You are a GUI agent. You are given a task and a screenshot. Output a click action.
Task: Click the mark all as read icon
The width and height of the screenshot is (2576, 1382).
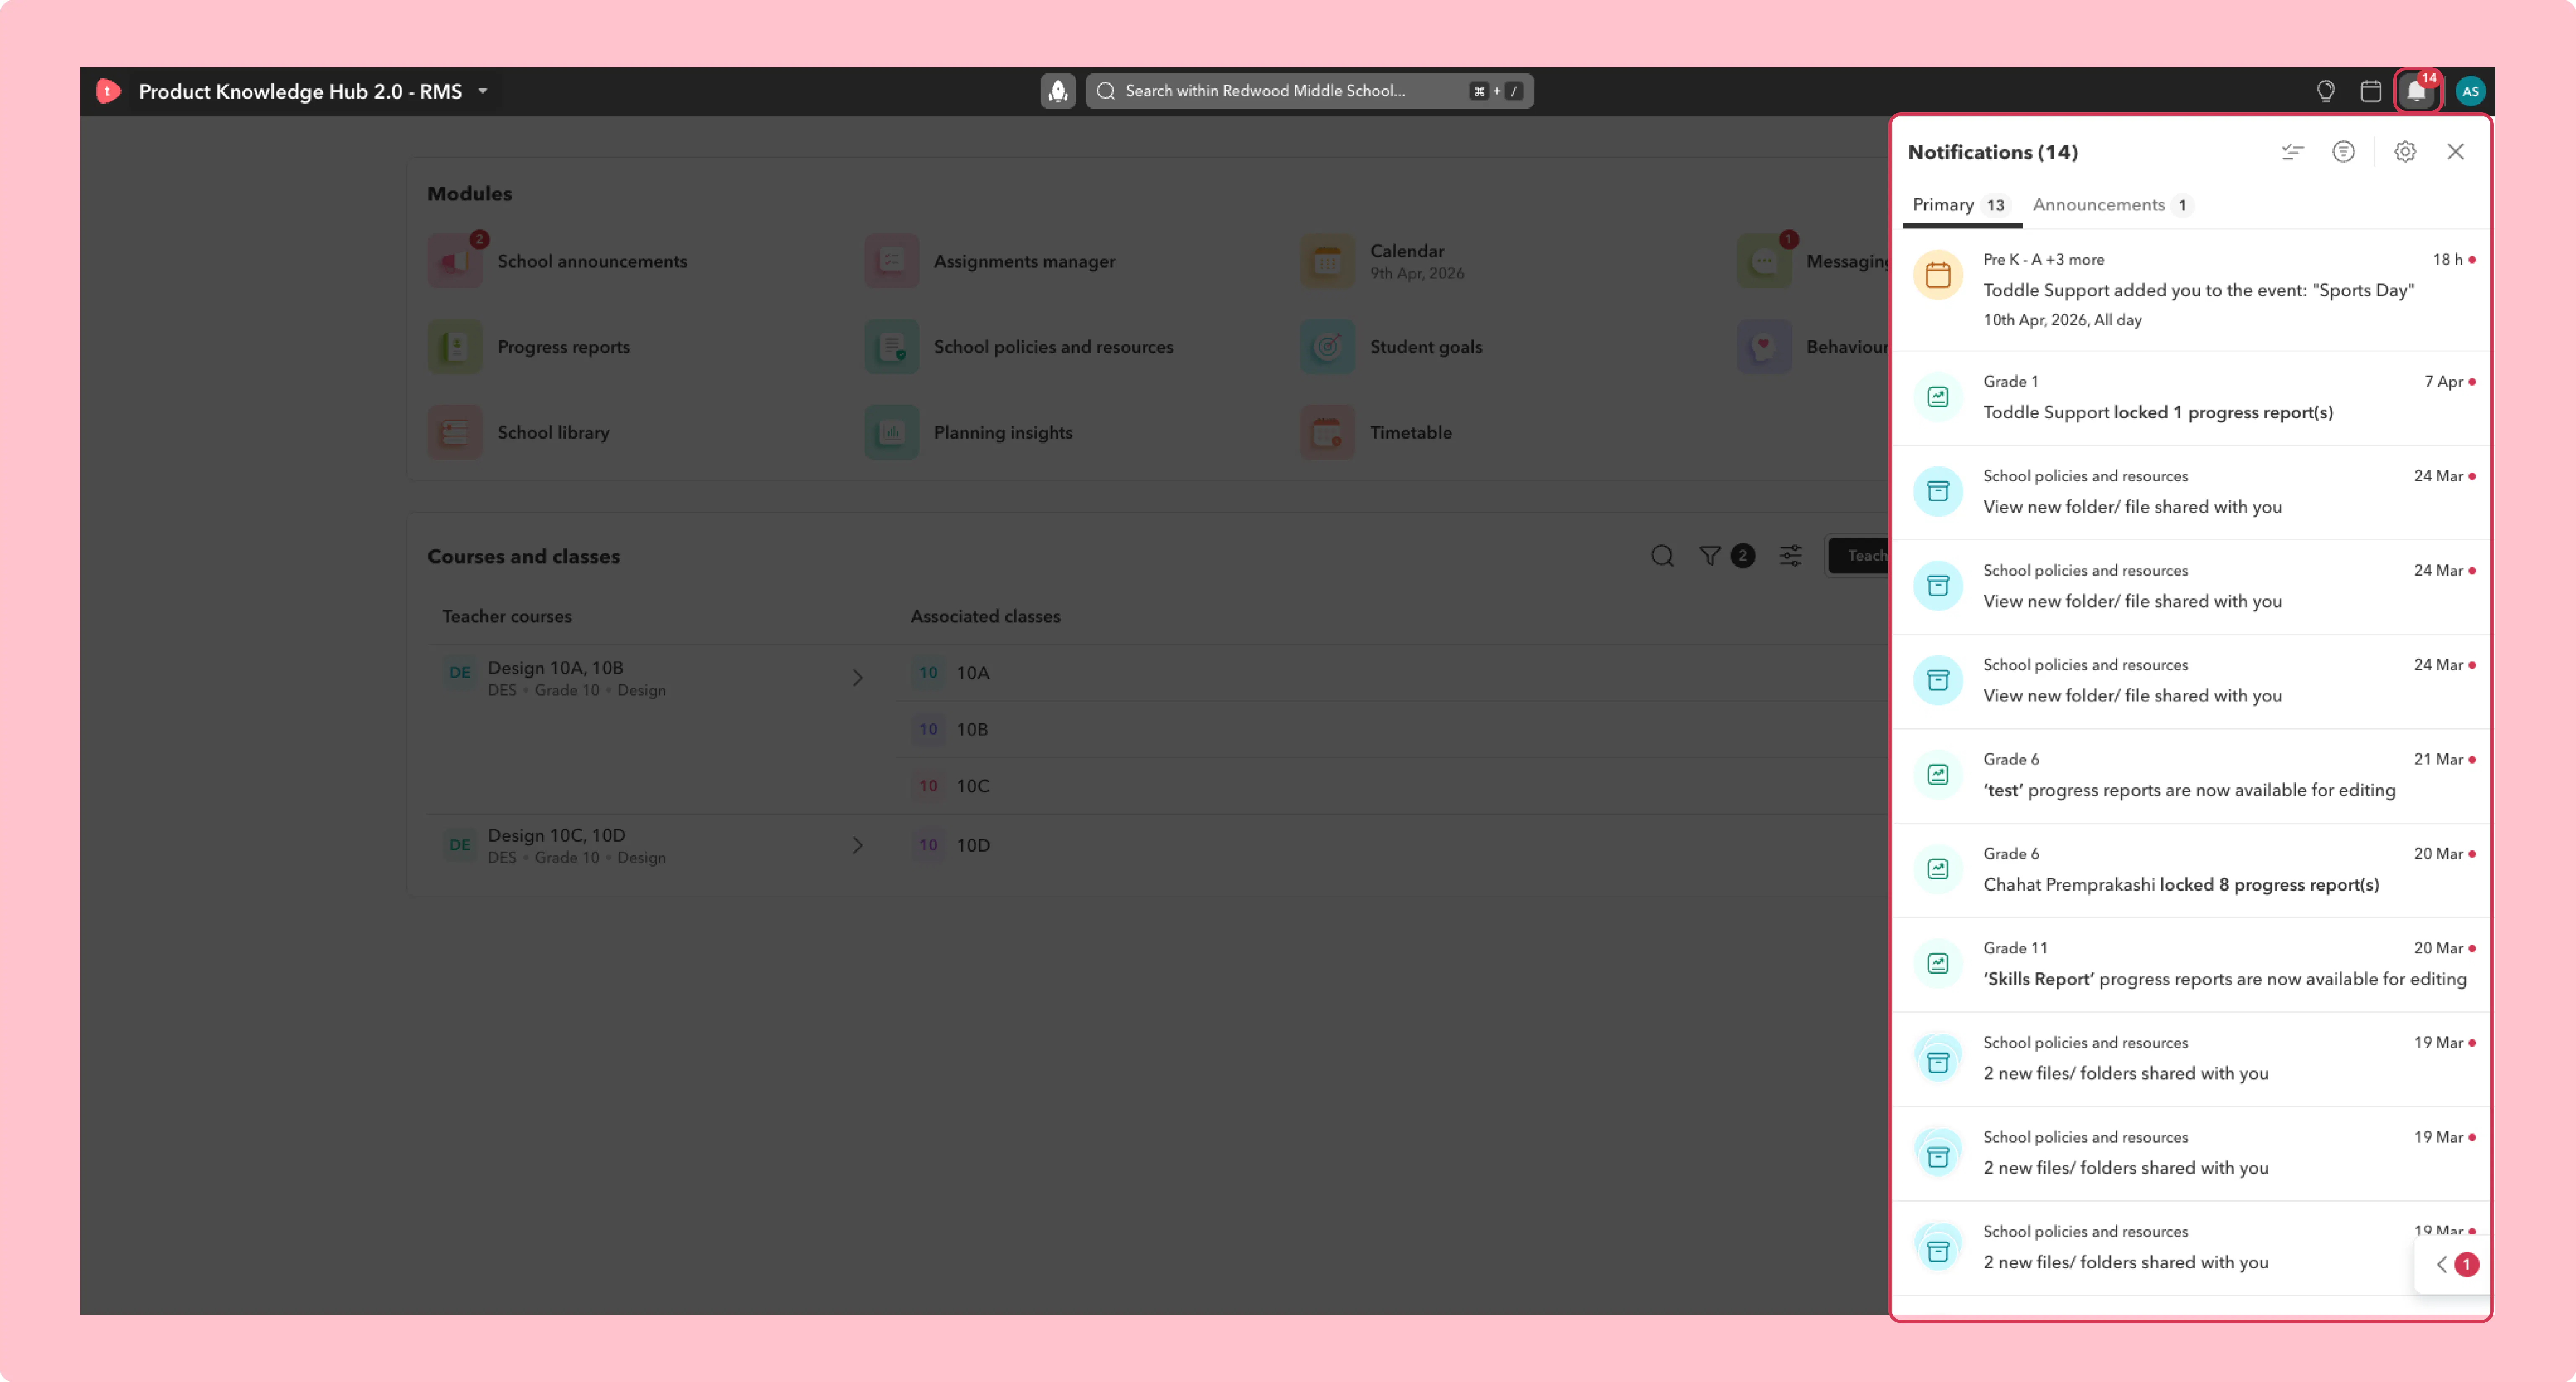tap(2292, 152)
